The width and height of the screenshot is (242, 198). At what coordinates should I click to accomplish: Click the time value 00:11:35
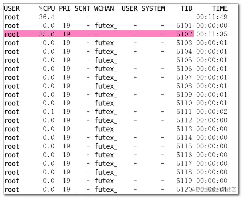212,34
